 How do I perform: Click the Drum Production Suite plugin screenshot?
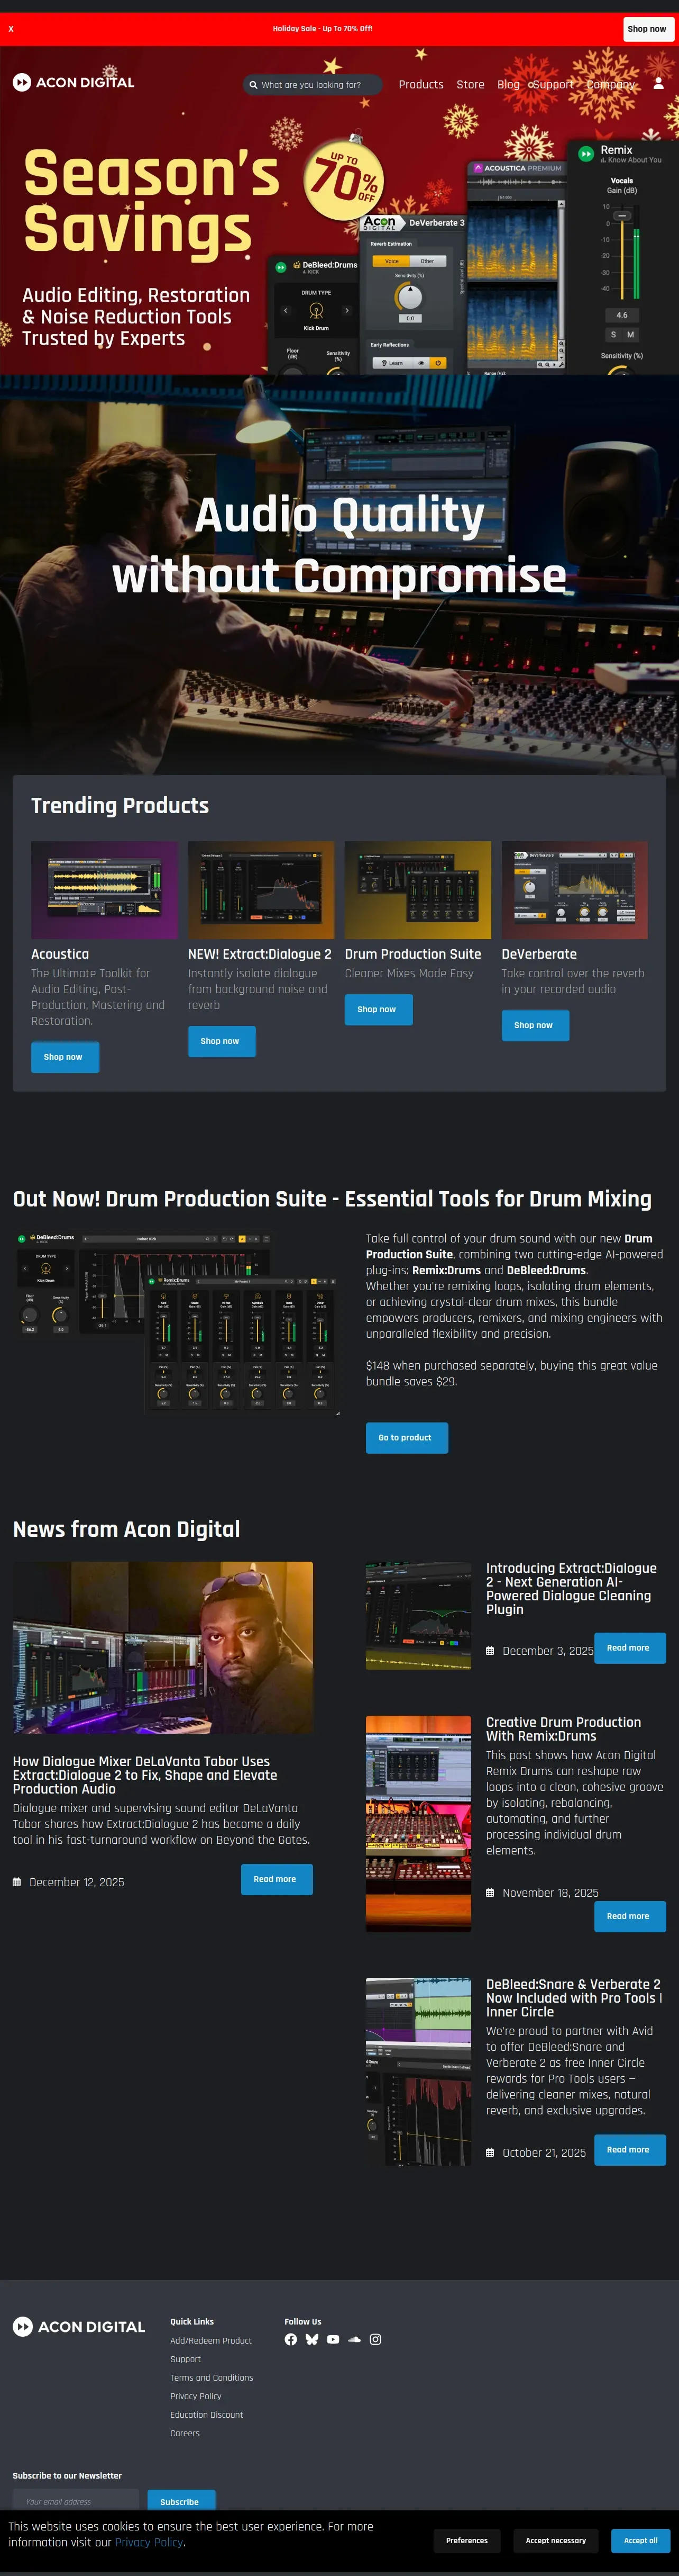click(x=177, y=1323)
